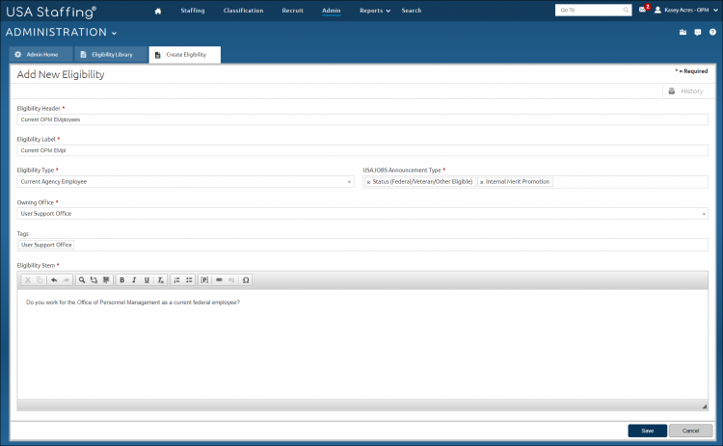This screenshot has height=446, width=723.
Task: Go to the home page icon
Action: click(158, 11)
